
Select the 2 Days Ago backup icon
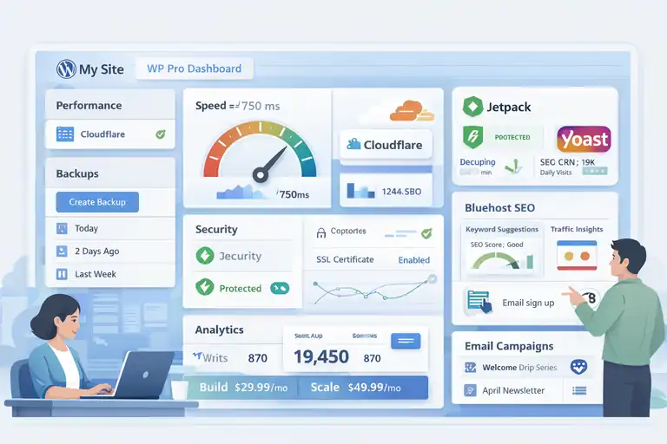(62, 251)
